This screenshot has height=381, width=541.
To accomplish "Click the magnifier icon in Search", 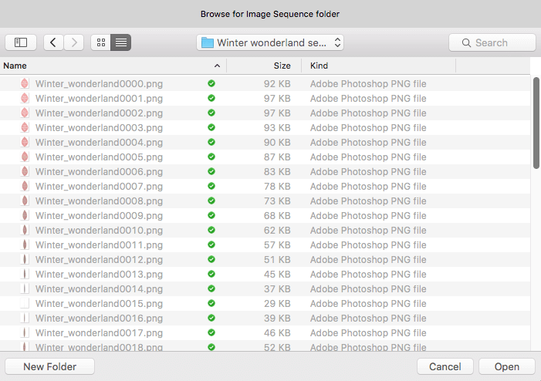I will pos(466,42).
